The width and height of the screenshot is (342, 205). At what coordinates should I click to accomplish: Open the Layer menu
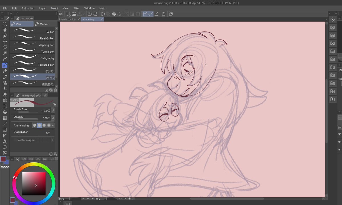coord(42,8)
